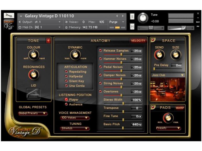
Task: Click the Anatomy section header
Action: click(100, 41)
